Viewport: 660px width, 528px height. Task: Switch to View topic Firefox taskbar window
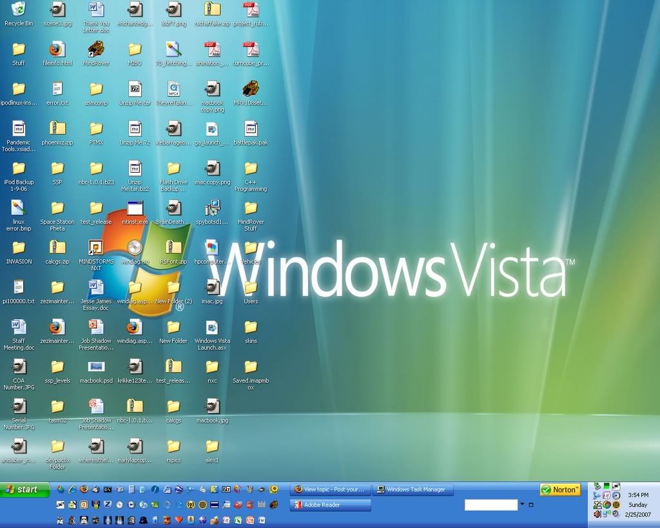click(331, 489)
